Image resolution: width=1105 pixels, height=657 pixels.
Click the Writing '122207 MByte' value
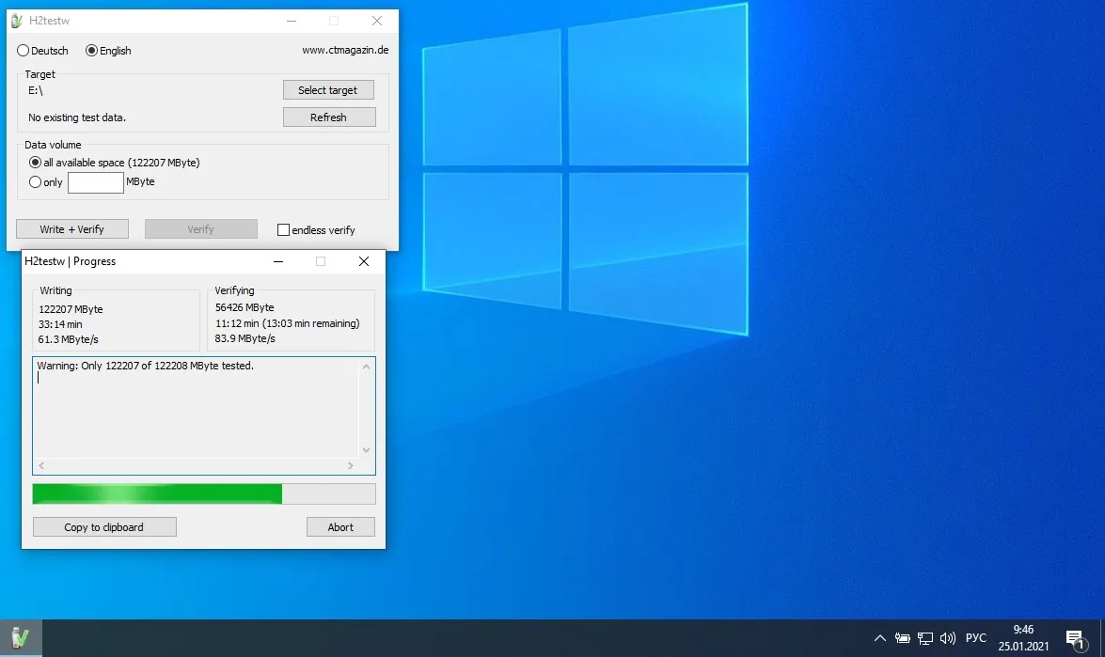(x=71, y=309)
